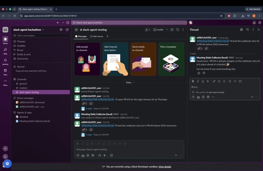Switch to the Add canvas tab
This screenshot has height=171, width=263.
[97, 36]
